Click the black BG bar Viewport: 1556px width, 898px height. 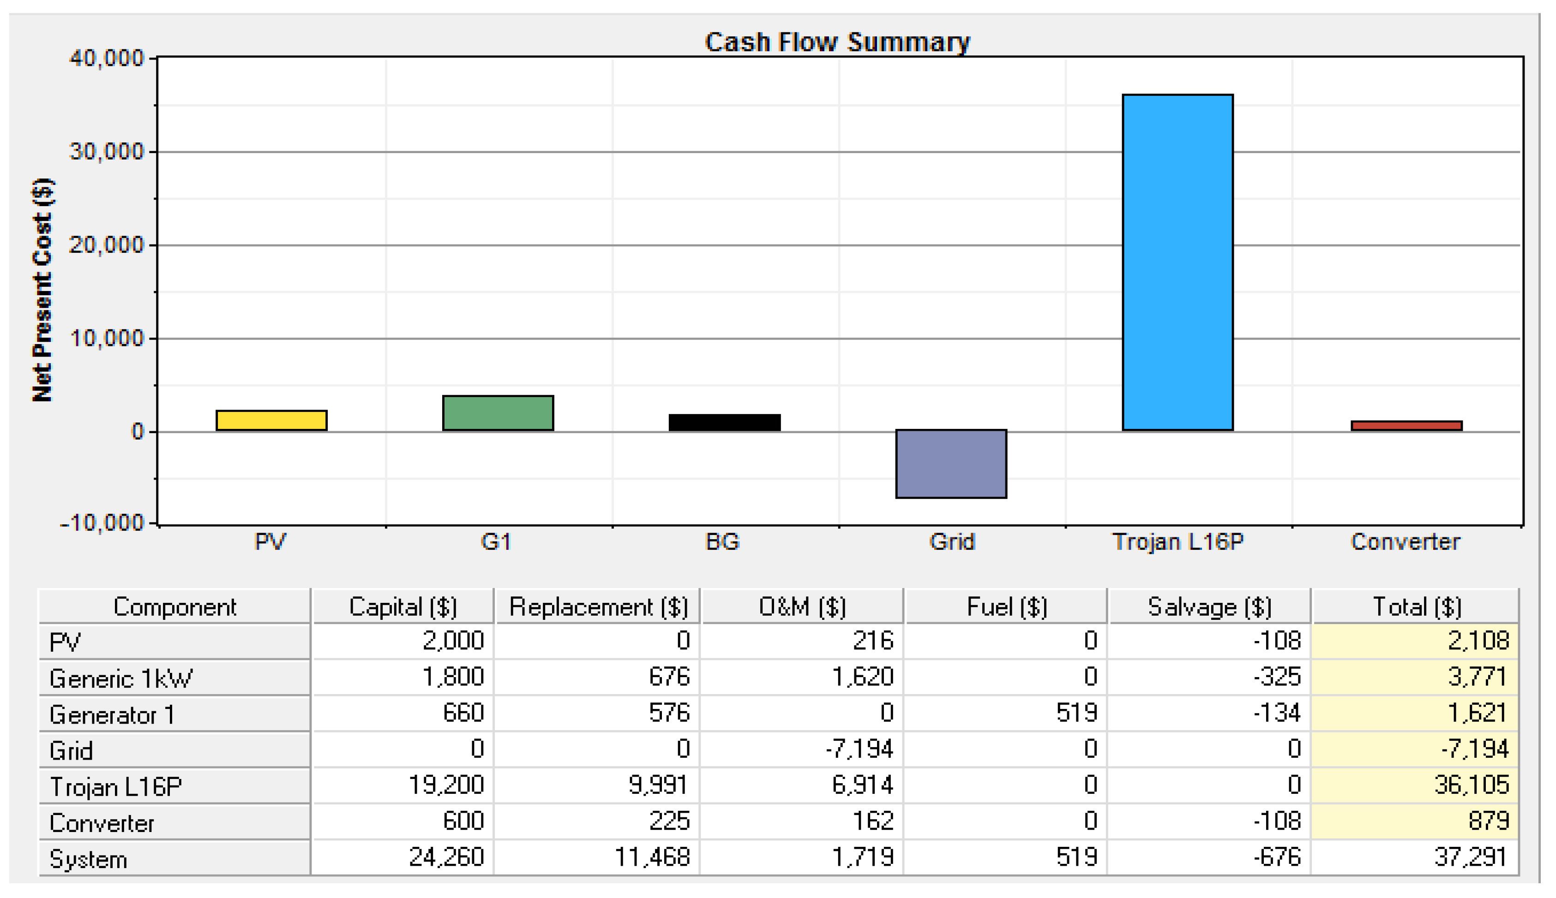pyautogui.click(x=724, y=422)
